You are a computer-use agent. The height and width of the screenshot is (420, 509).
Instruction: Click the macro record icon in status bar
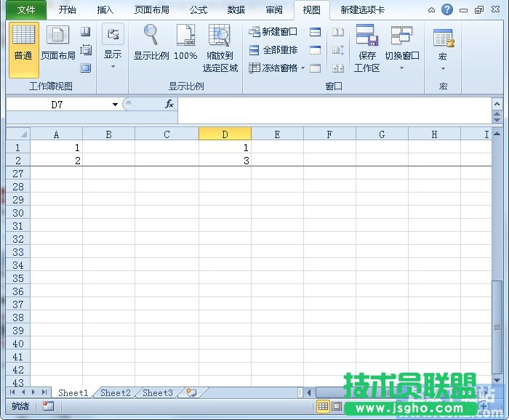point(48,406)
